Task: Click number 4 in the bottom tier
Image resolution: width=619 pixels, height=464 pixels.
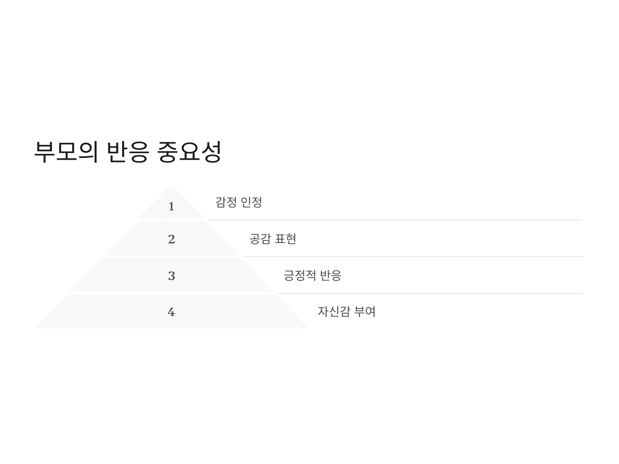Action: click(x=171, y=312)
